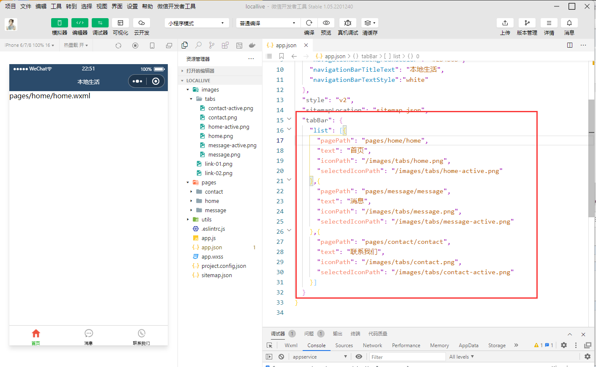Open the iPhone 6/7/8 device dropdown
Image resolution: width=596 pixels, height=367 pixels.
coord(30,45)
